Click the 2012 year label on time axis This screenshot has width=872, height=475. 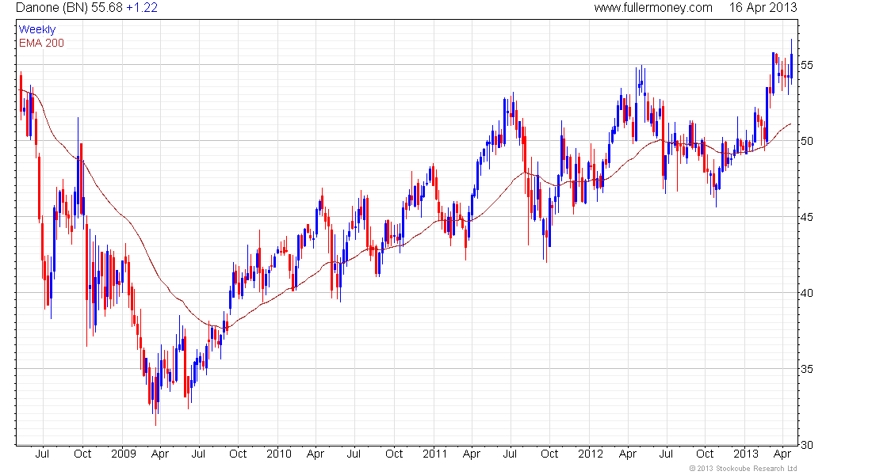[x=591, y=454]
